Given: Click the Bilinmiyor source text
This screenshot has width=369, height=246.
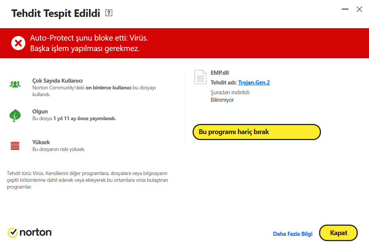Looking at the screenshot, I should (222, 100).
